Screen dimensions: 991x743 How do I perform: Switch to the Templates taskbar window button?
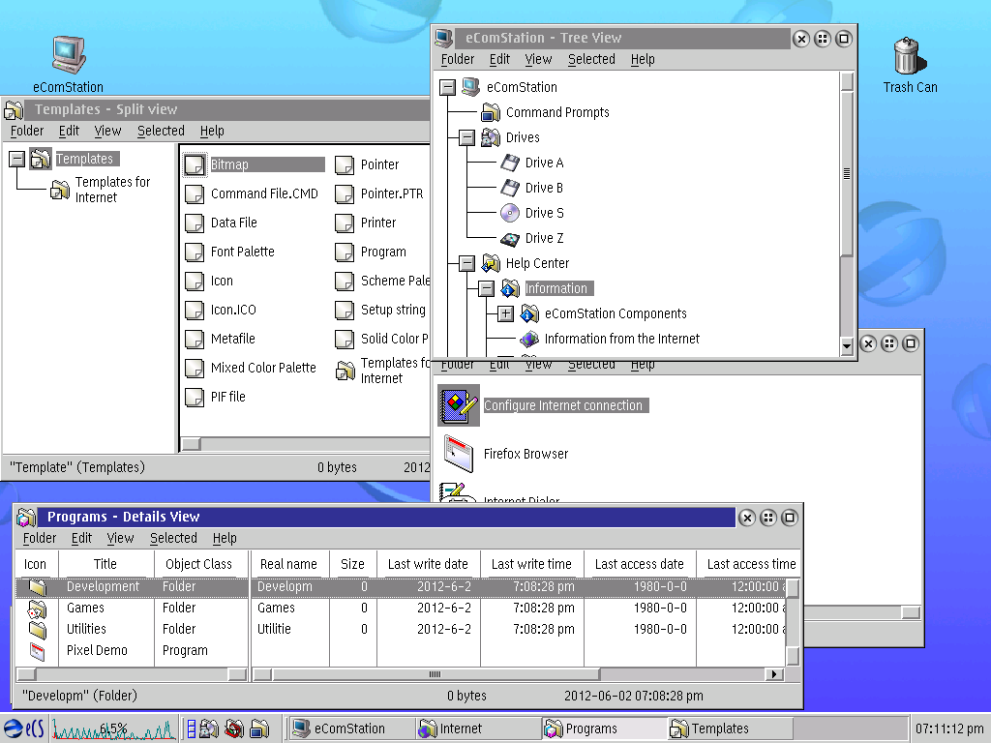click(730, 728)
